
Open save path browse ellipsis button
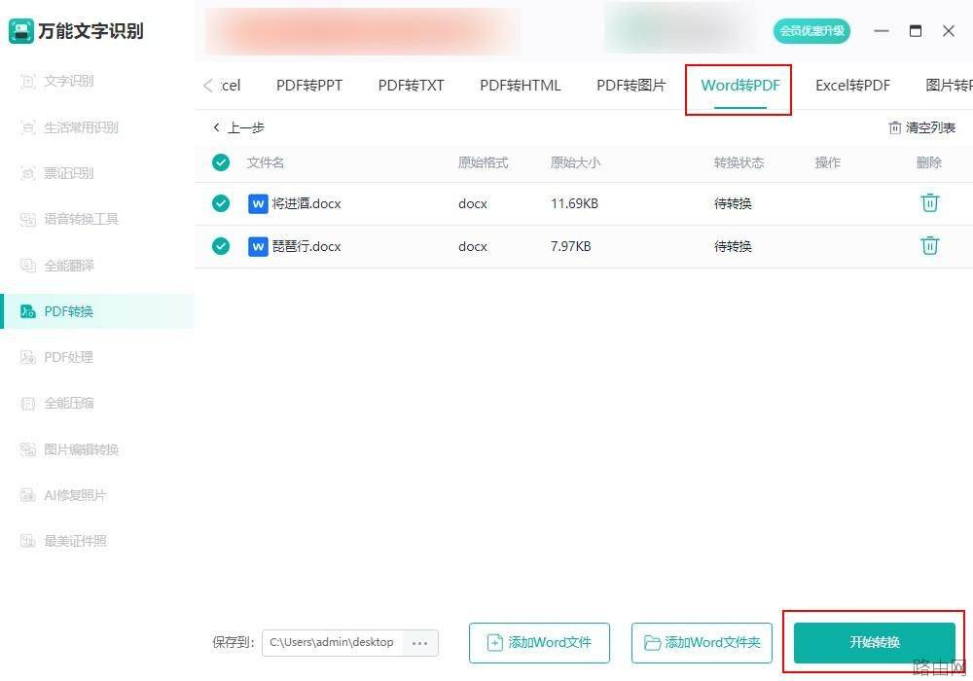pyautogui.click(x=419, y=643)
